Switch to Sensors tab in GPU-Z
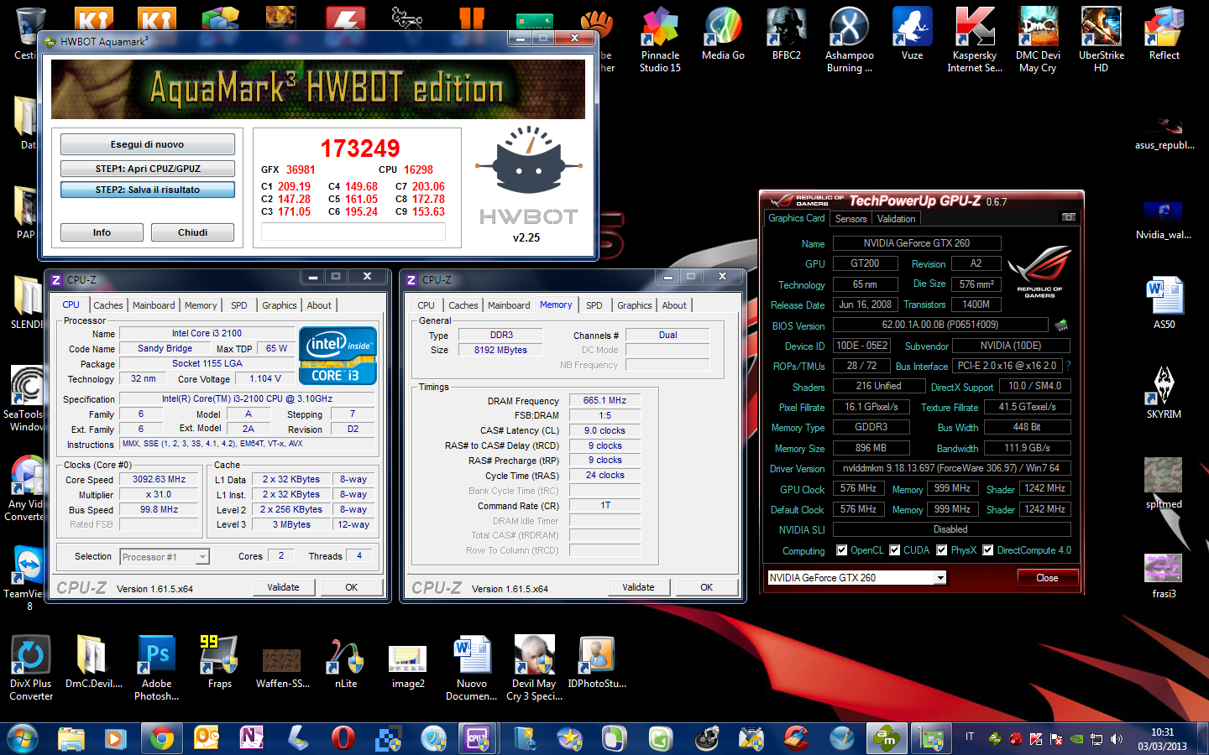 click(x=850, y=219)
